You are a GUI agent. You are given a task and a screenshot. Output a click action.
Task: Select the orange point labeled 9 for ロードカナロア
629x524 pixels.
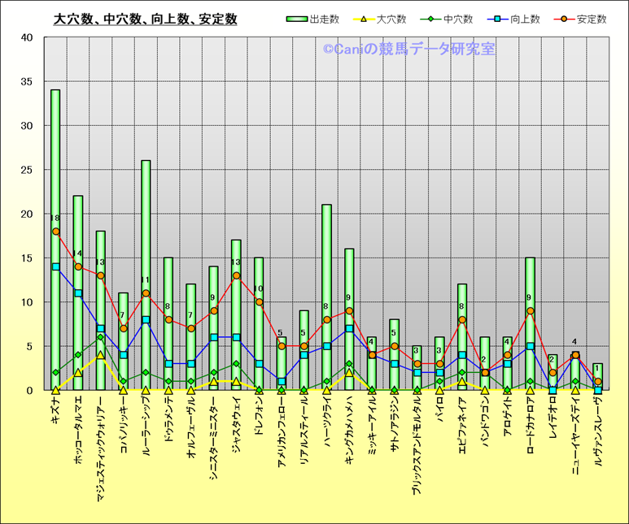point(530,310)
